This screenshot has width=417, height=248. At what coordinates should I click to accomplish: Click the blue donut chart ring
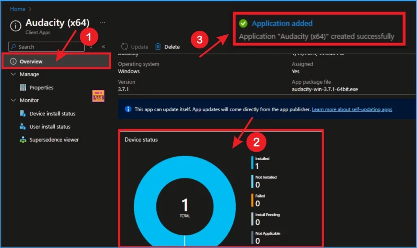tap(145, 206)
